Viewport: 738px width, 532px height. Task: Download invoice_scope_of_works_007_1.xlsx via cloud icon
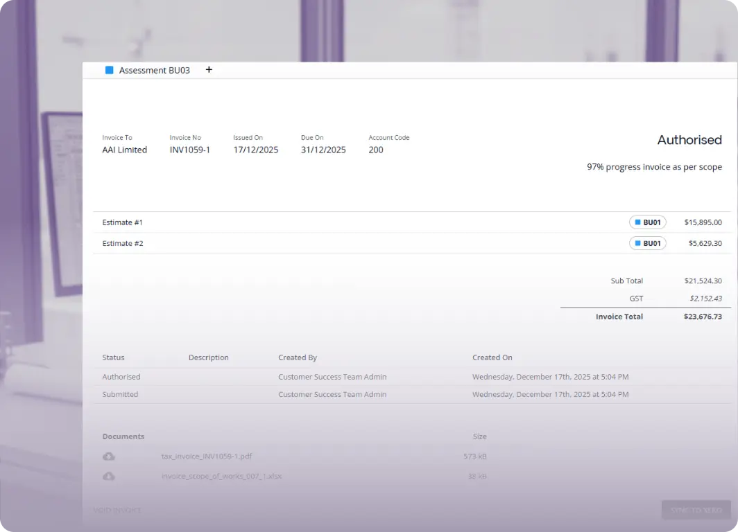click(108, 476)
